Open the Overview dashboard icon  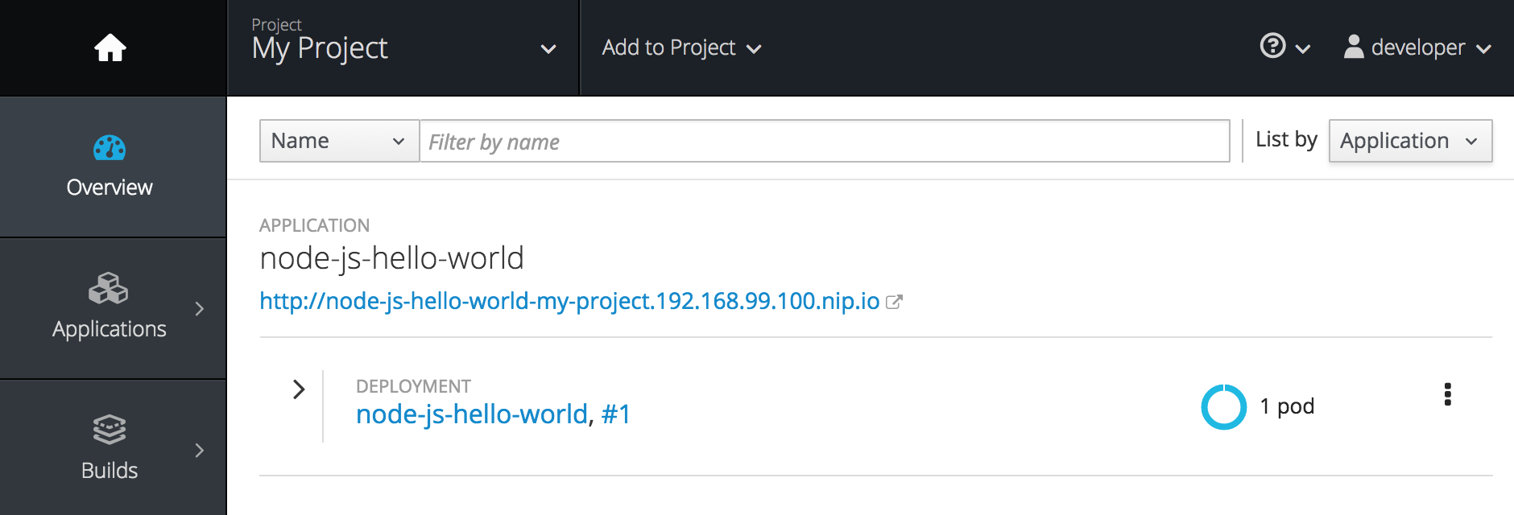tap(110, 148)
